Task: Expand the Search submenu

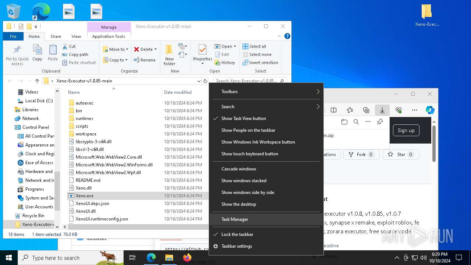Action: click(x=266, y=107)
